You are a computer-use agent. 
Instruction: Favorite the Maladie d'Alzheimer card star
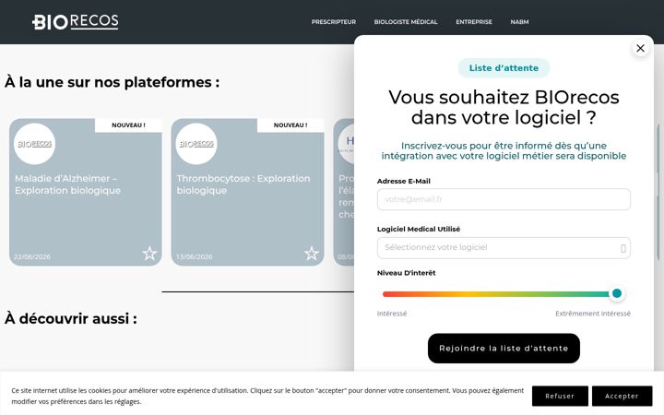[149, 254]
